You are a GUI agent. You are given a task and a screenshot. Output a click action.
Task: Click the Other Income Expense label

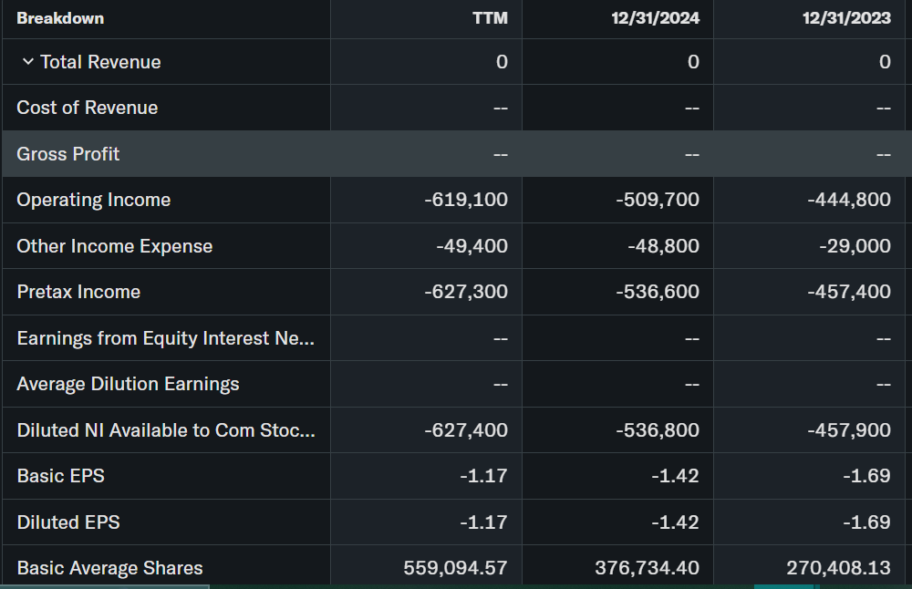115,246
